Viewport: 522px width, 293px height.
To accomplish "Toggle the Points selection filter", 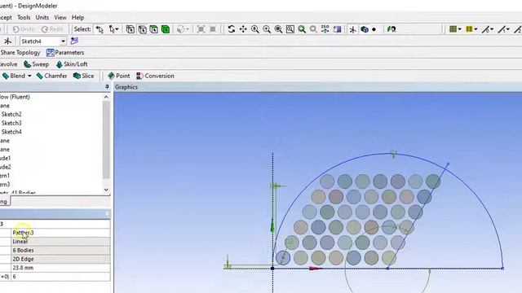I will pyautogui.click(x=130, y=29).
